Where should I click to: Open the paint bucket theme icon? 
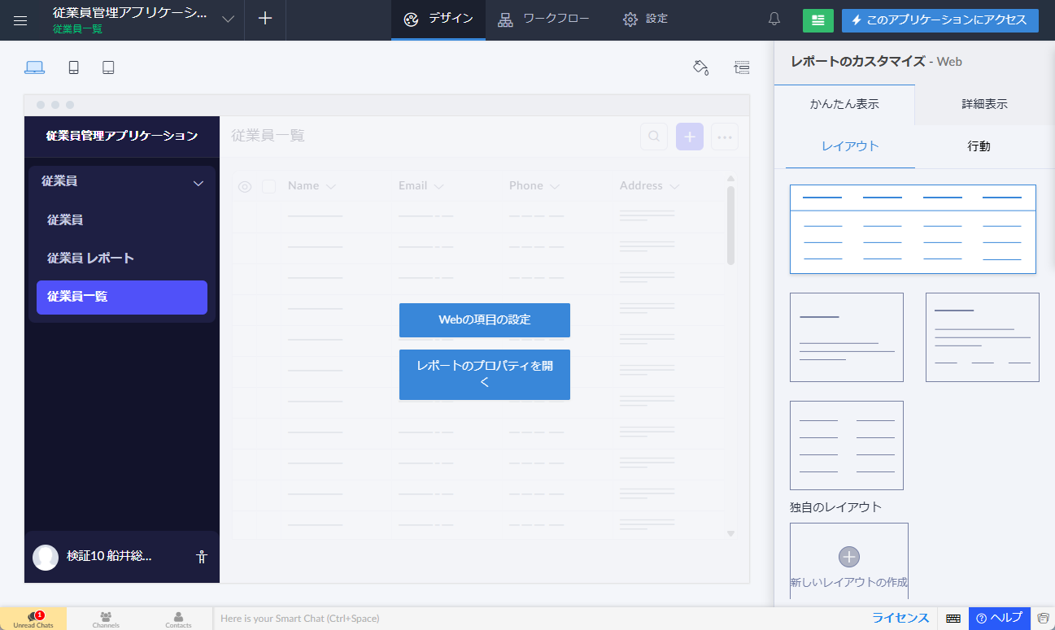[700, 67]
